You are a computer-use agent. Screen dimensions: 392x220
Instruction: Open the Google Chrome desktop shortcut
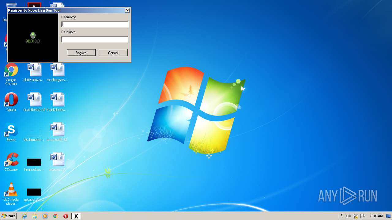click(11, 74)
